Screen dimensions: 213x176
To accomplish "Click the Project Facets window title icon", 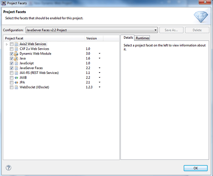I will click(x=4, y=3).
